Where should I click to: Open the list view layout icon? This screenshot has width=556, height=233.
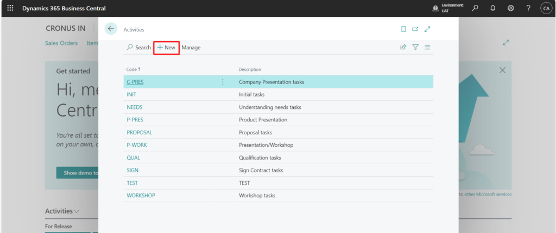427,47
